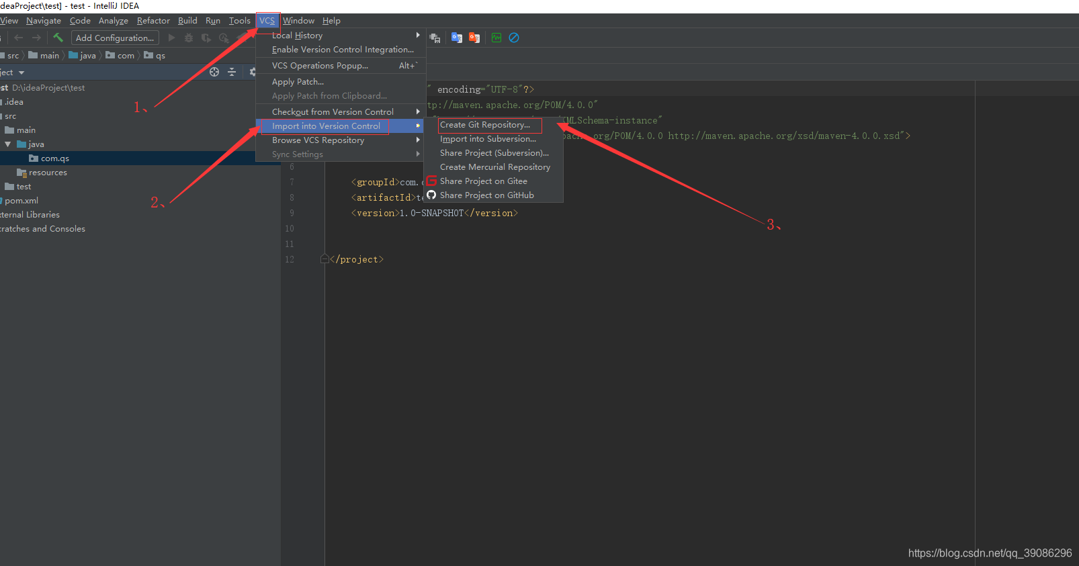
Task: Select test folder in tree
Action: (x=24, y=187)
